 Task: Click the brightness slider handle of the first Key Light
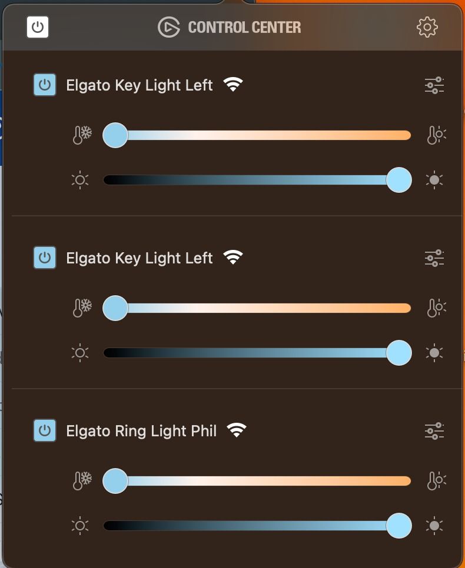pos(398,180)
